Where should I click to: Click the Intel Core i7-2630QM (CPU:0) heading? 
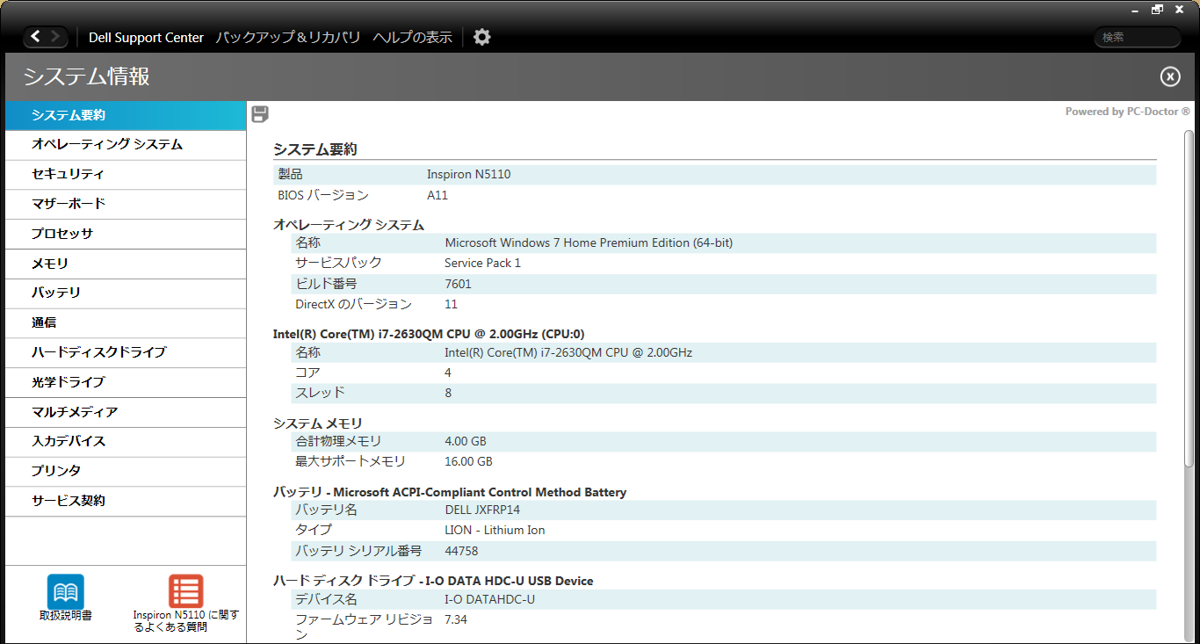(x=429, y=334)
